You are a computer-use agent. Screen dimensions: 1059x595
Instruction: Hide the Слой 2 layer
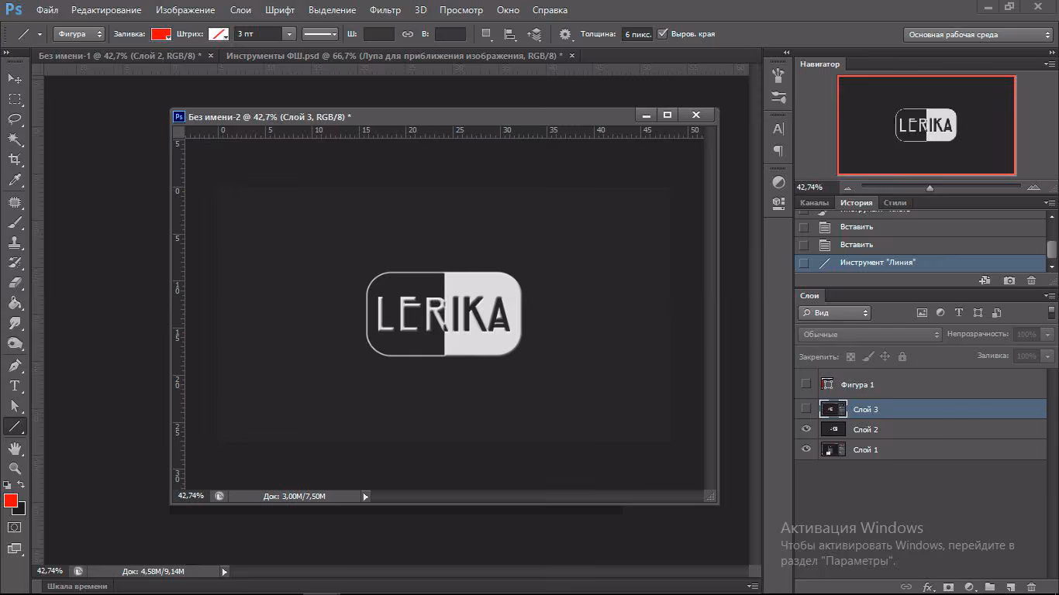point(806,429)
